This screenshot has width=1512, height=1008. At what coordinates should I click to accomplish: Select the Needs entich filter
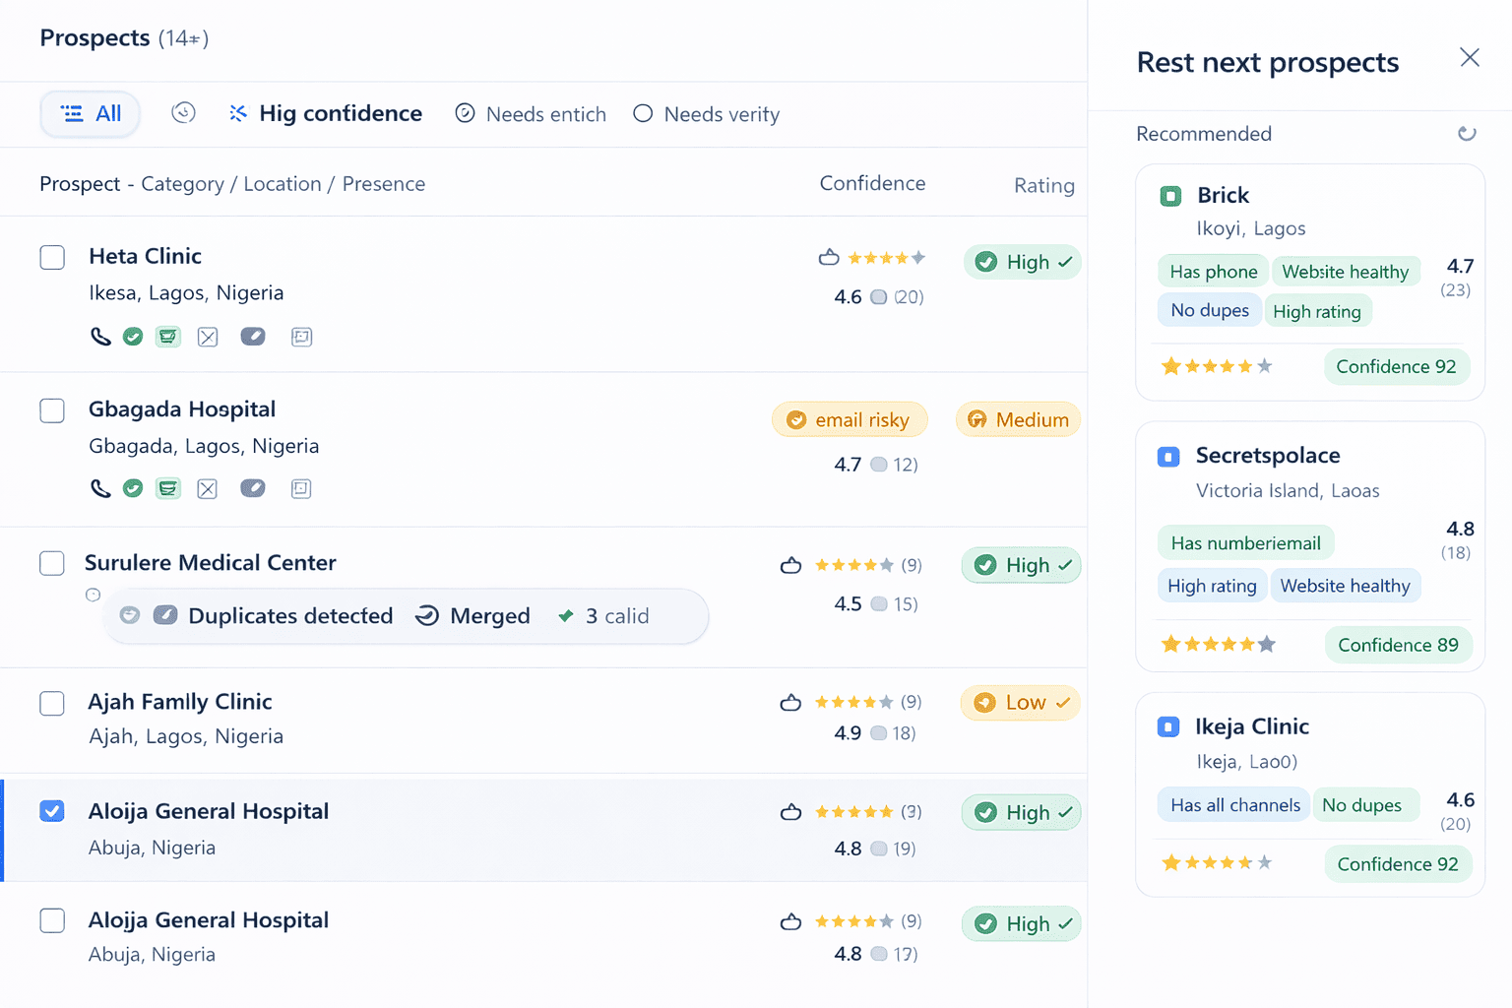531,113
